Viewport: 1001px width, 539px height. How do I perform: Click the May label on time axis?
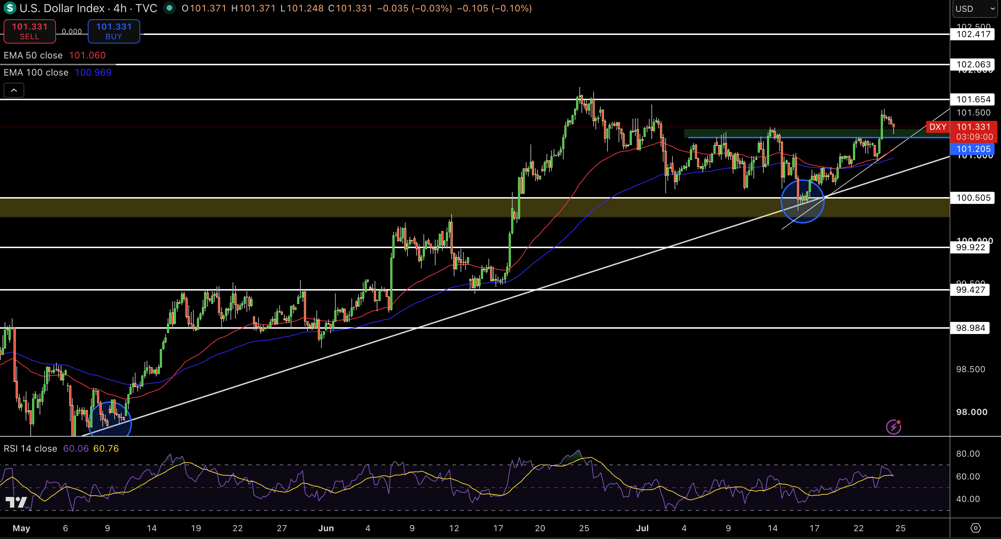21,528
